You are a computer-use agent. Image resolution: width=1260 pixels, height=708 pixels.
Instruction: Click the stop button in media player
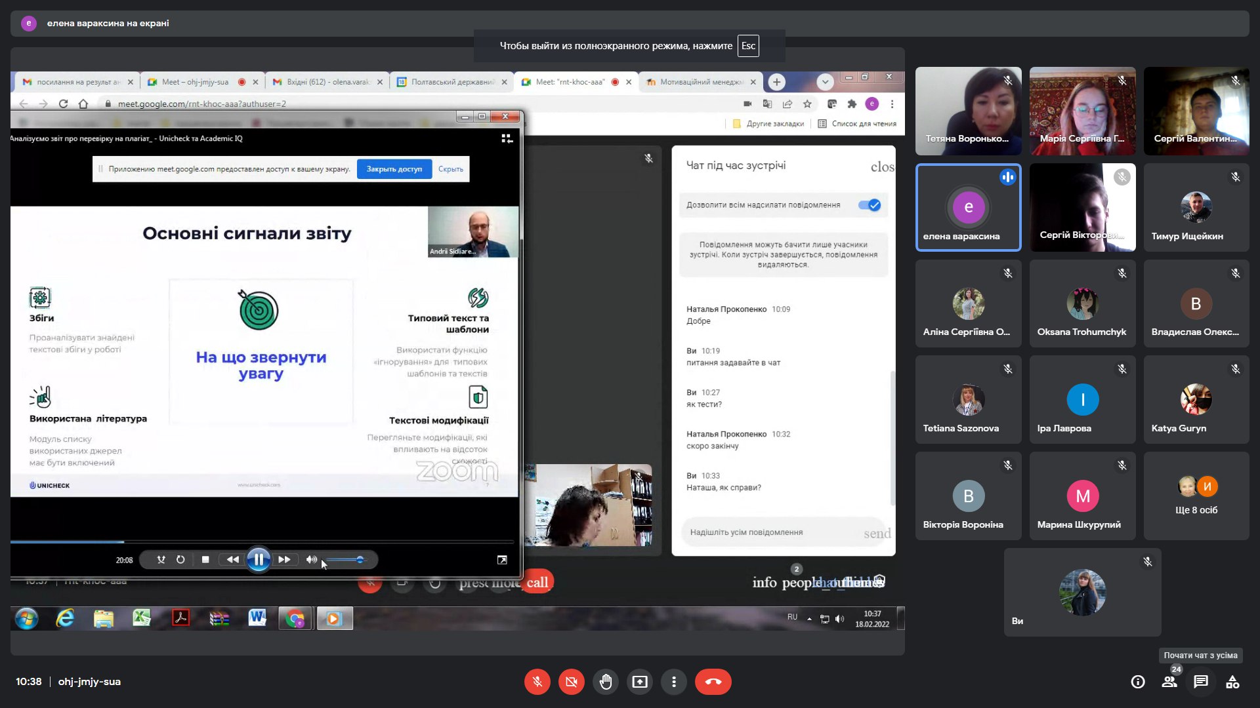pos(205,560)
